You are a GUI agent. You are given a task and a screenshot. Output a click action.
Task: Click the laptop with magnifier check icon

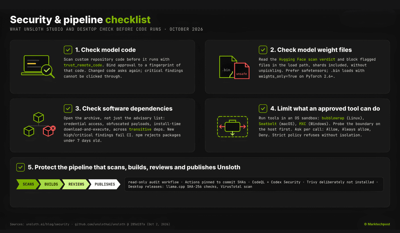38,66
